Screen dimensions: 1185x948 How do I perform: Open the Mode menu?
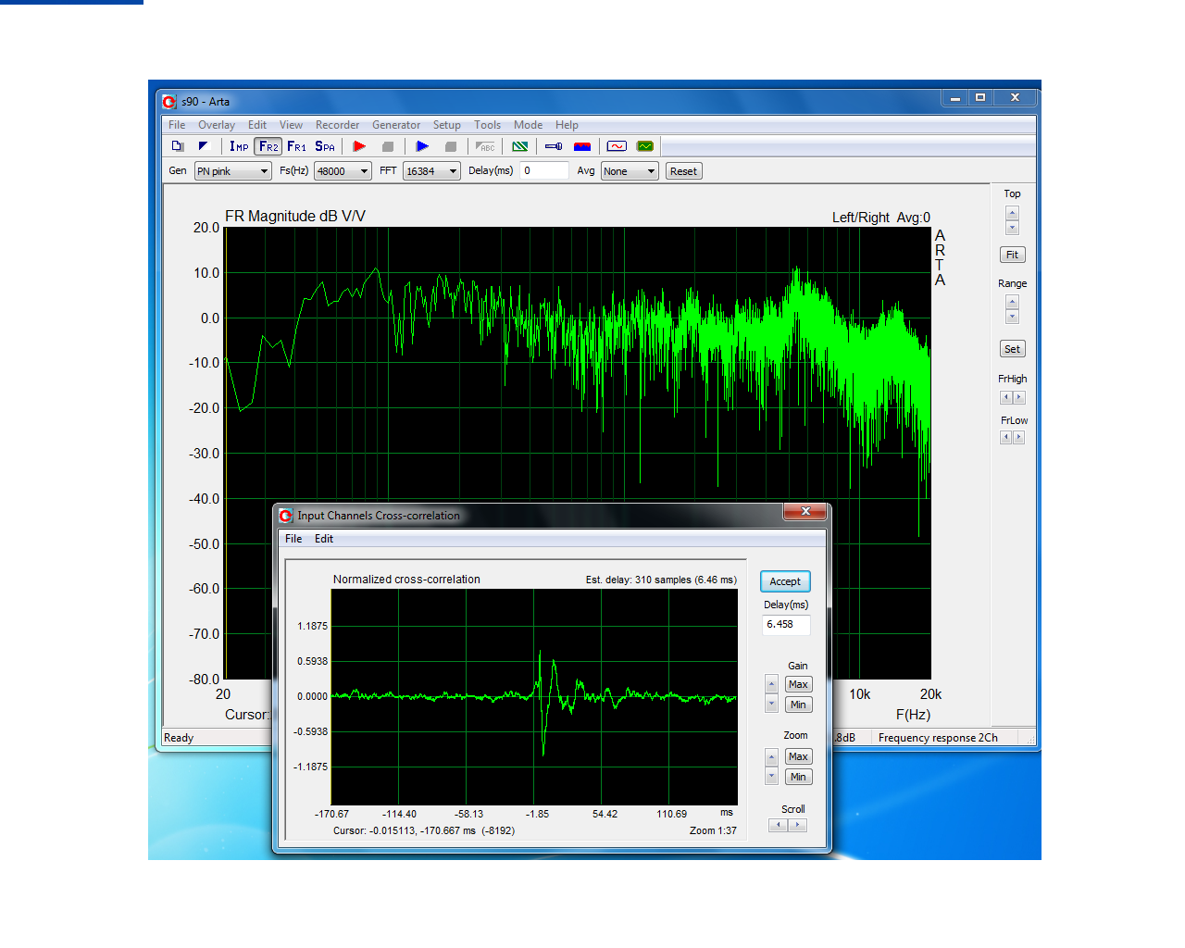[529, 125]
